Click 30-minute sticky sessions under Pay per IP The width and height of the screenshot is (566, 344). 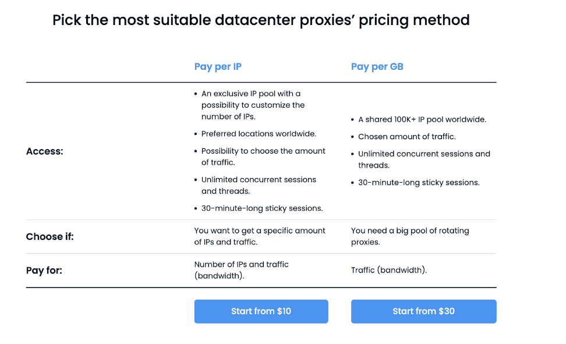pyautogui.click(x=262, y=208)
